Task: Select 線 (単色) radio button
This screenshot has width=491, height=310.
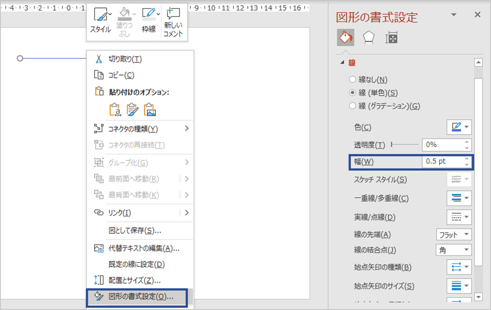Action: tap(352, 93)
